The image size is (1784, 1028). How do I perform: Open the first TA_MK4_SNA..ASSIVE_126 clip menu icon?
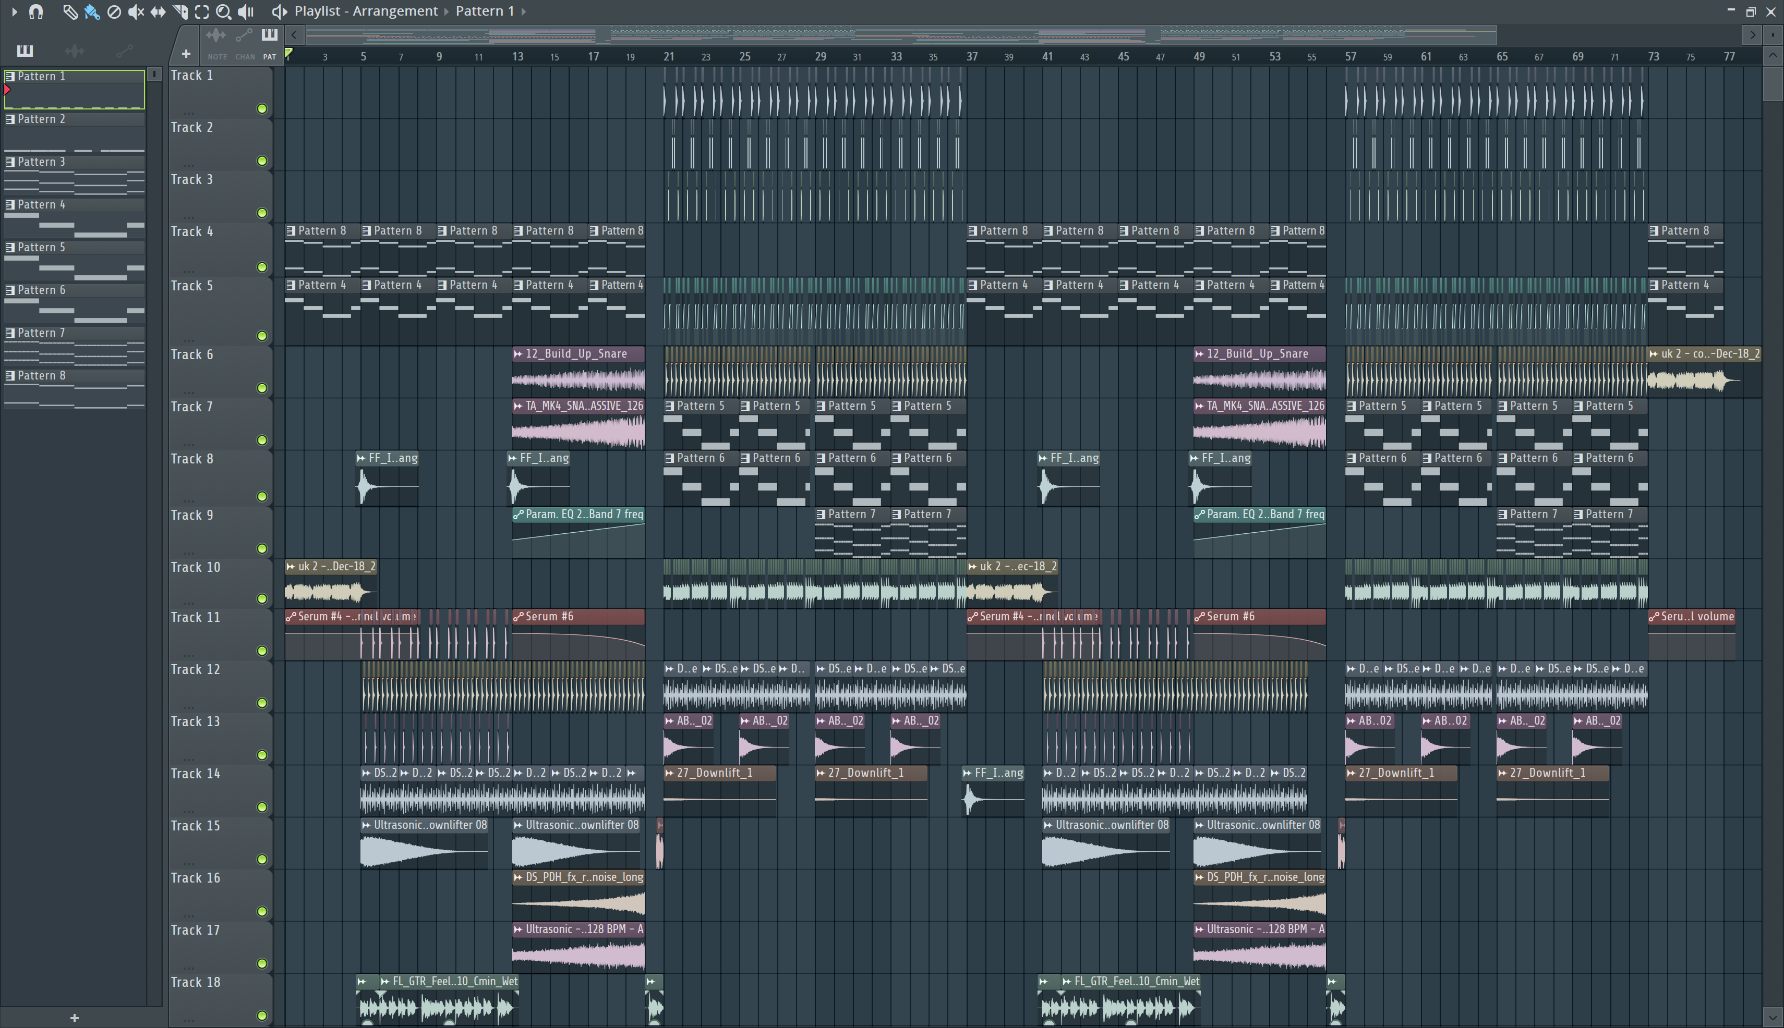(x=518, y=406)
